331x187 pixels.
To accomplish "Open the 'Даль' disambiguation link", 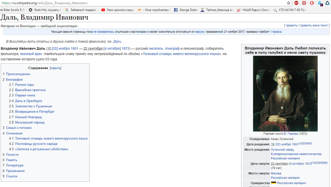I will (x=117, y=41).
